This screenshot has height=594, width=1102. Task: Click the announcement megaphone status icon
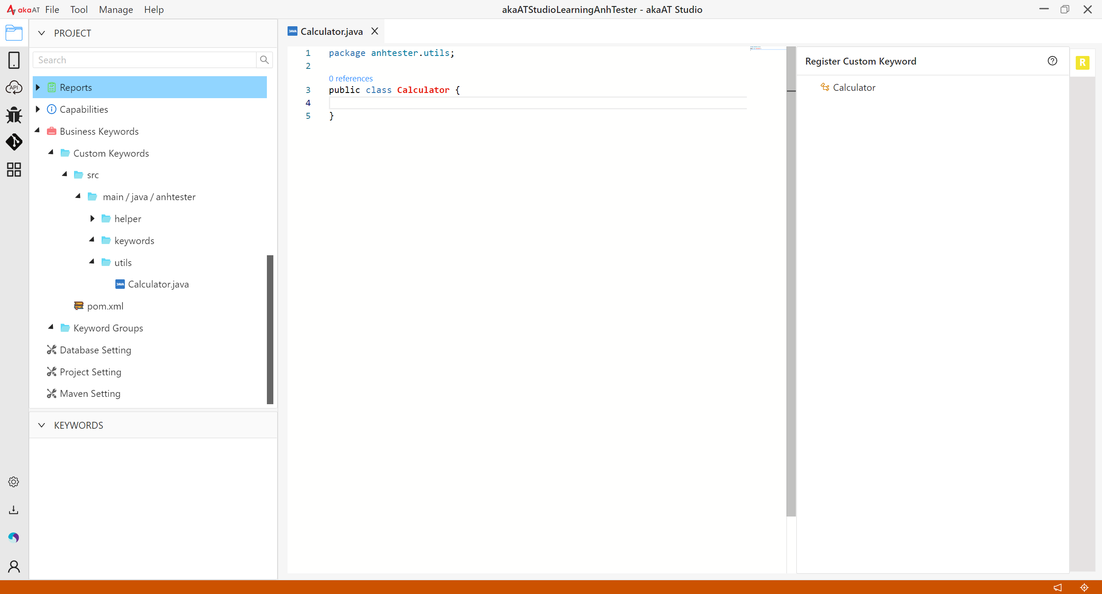1058,587
